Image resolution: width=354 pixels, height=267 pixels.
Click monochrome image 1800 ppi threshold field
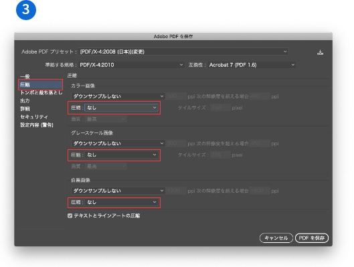[260, 191]
